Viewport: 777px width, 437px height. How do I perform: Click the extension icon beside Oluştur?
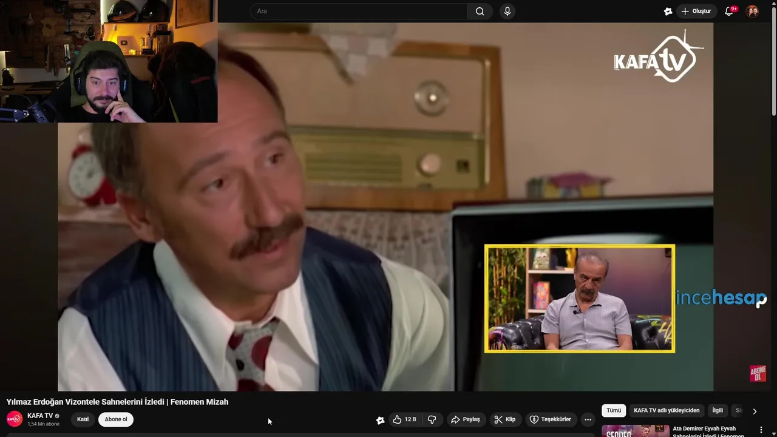(x=668, y=11)
